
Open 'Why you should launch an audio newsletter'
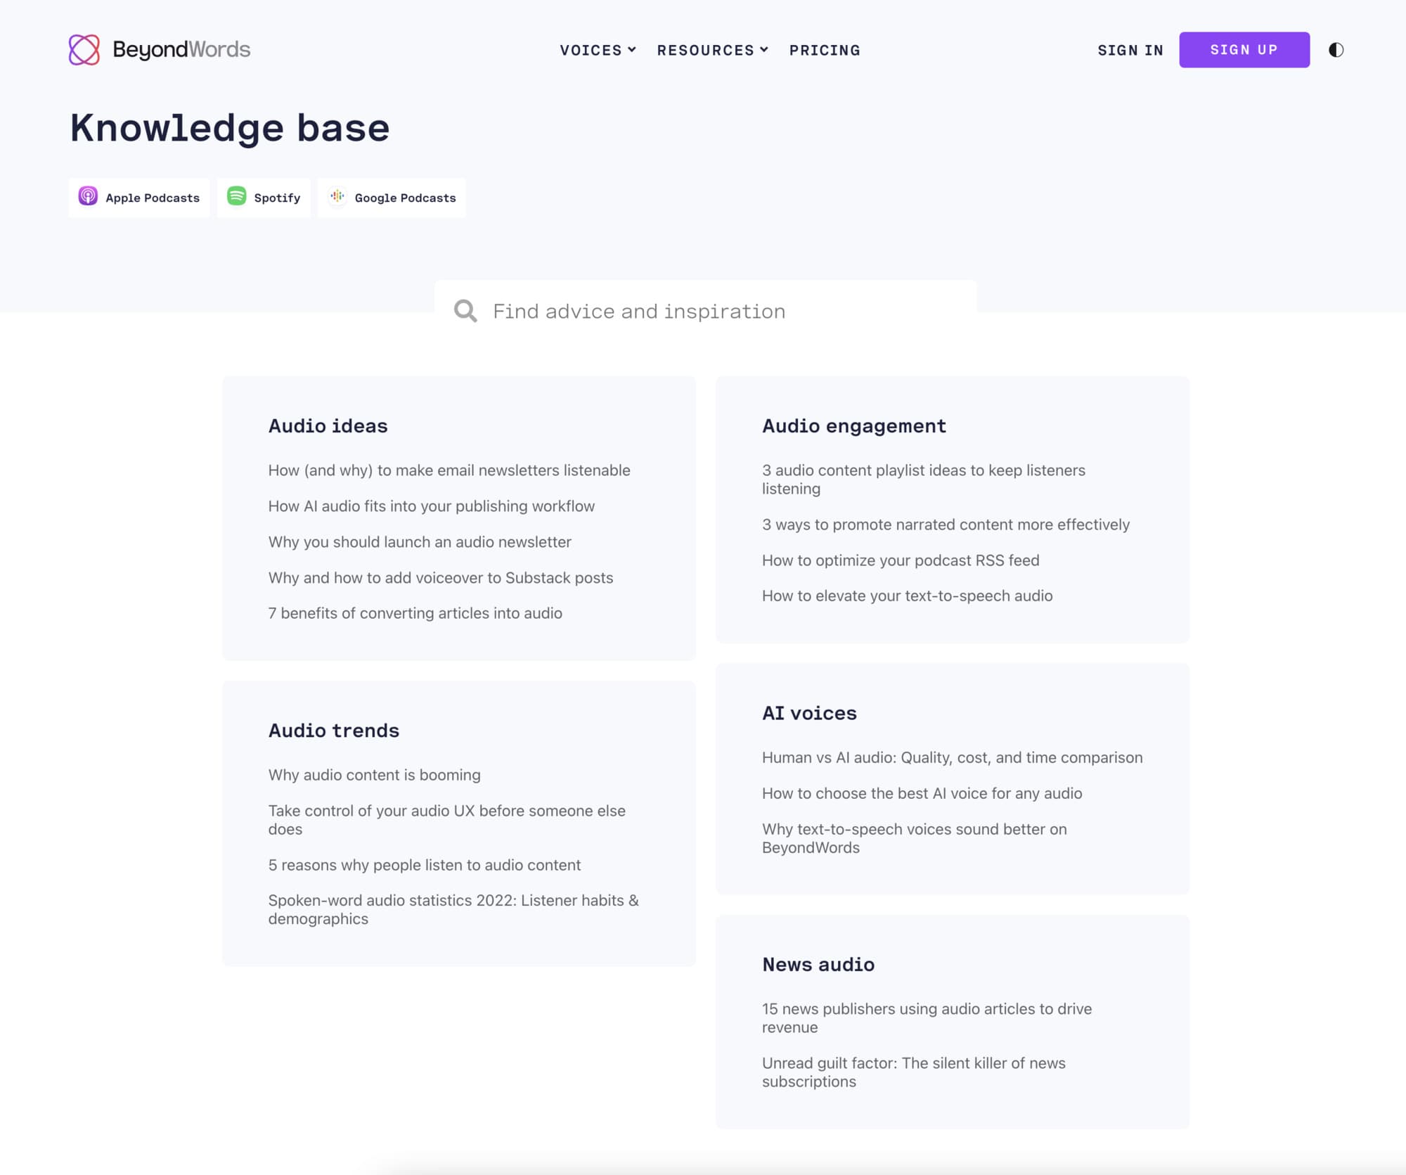coord(419,542)
